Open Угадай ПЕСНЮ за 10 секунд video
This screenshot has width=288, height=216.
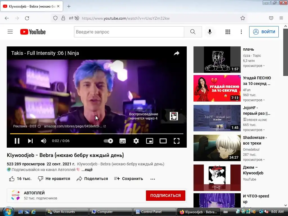[x=217, y=88]
